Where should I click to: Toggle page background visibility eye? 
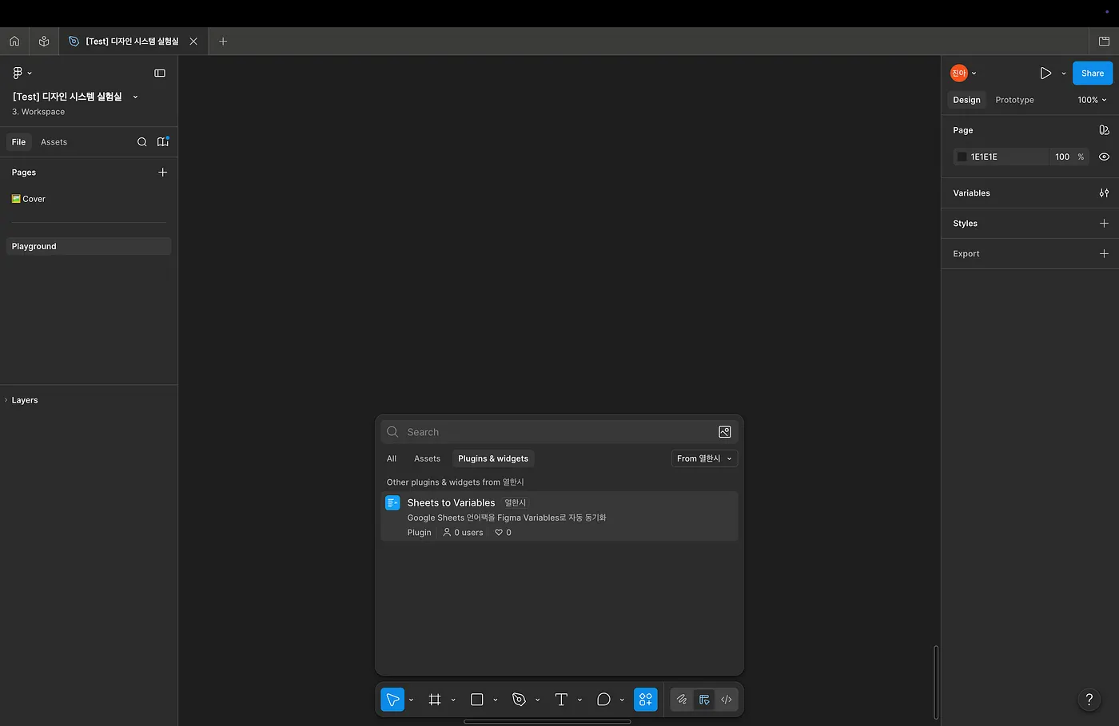click(x=1104, y=157)
